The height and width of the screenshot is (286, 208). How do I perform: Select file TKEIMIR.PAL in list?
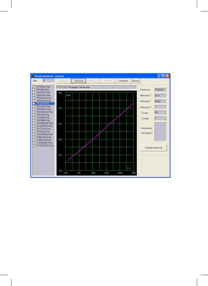coord(43,120)
